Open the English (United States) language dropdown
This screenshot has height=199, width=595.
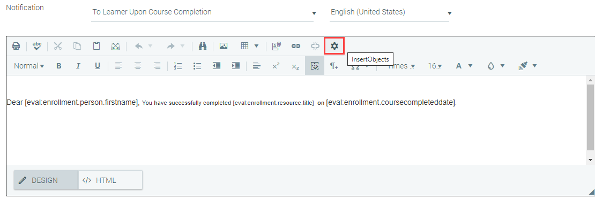coord(390,12)
